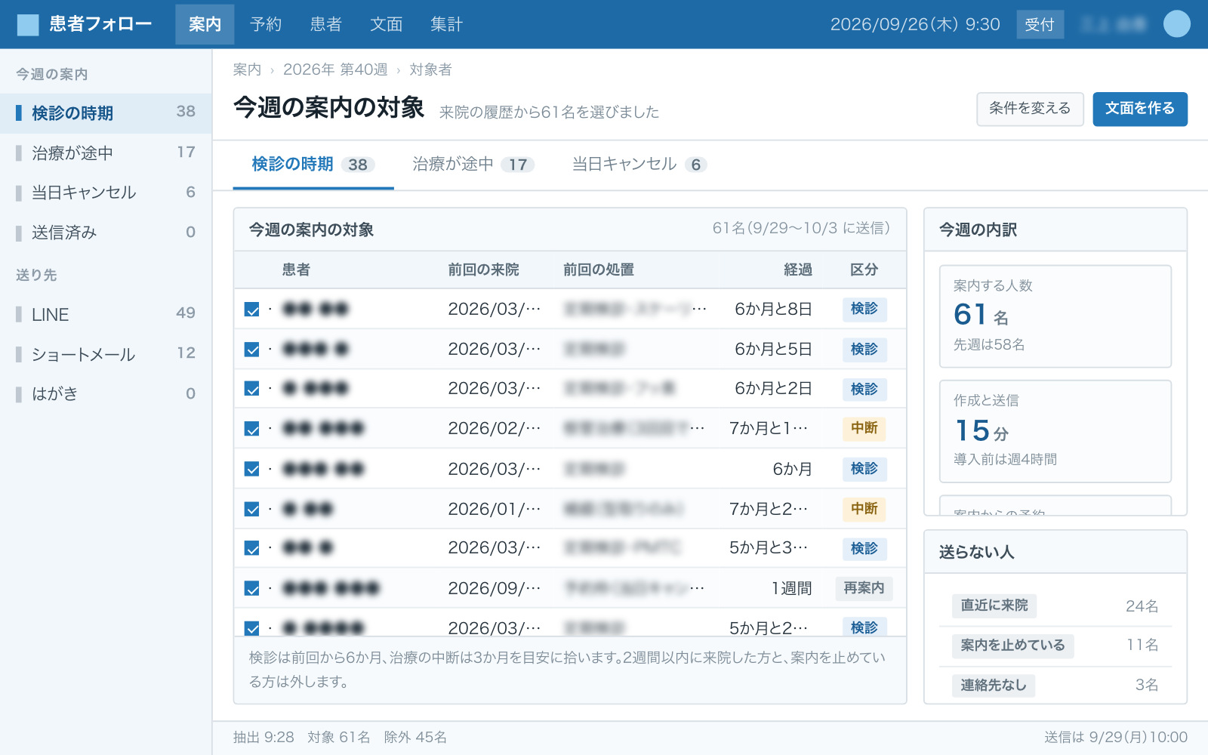
Task: Toggle checkbox for the 1週間 再案内 row
Action: [252, 588]
